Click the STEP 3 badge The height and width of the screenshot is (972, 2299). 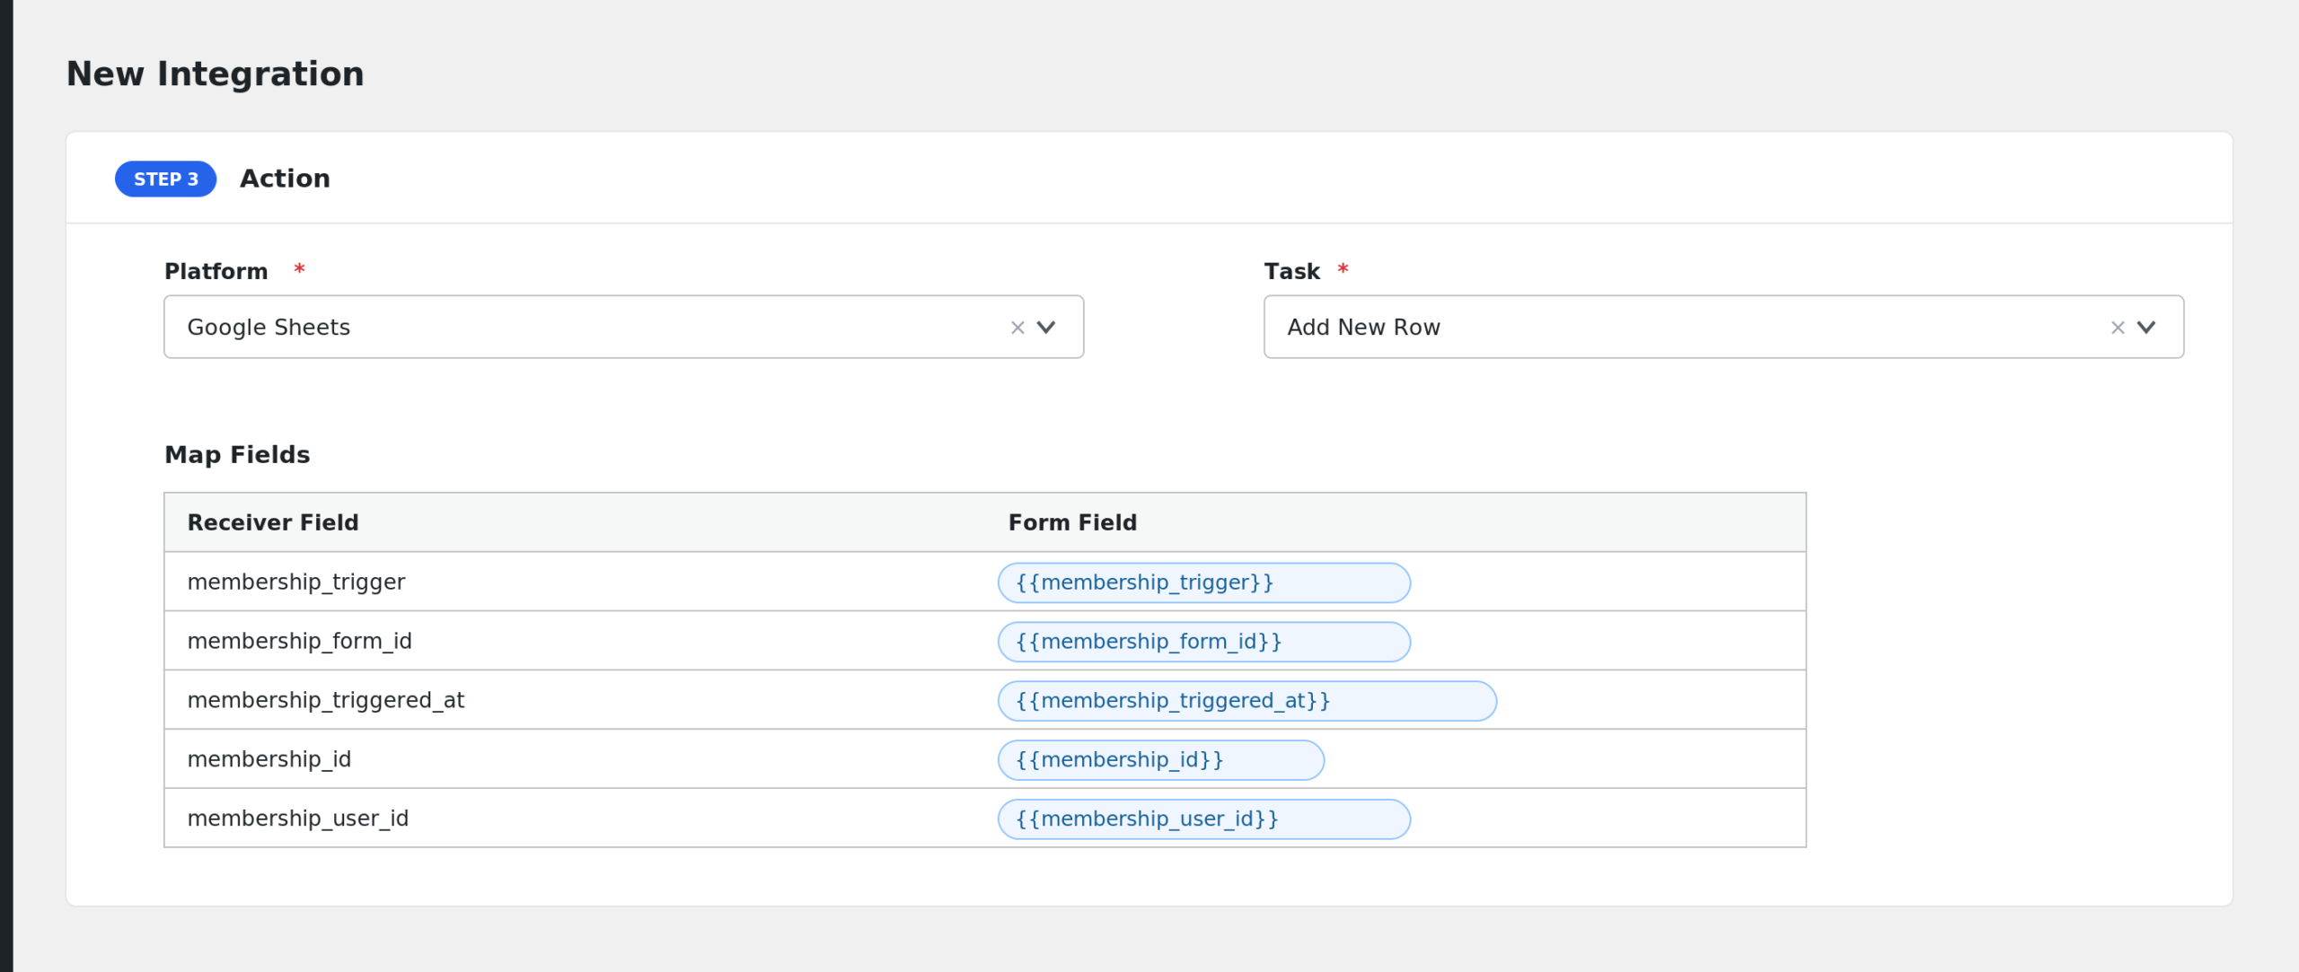(x=166, y=180)
